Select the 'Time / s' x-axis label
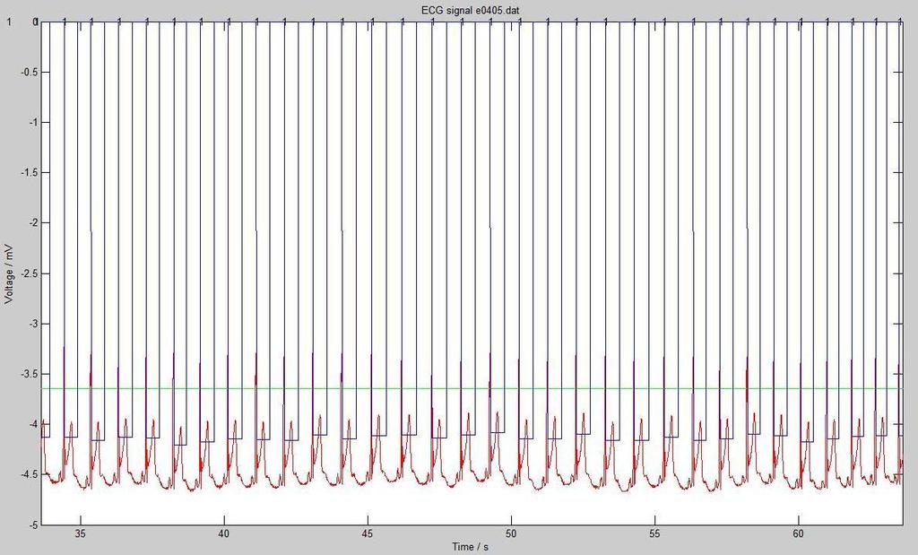The height and width of the screenshot is (555, 918). [x=470, y=547]
